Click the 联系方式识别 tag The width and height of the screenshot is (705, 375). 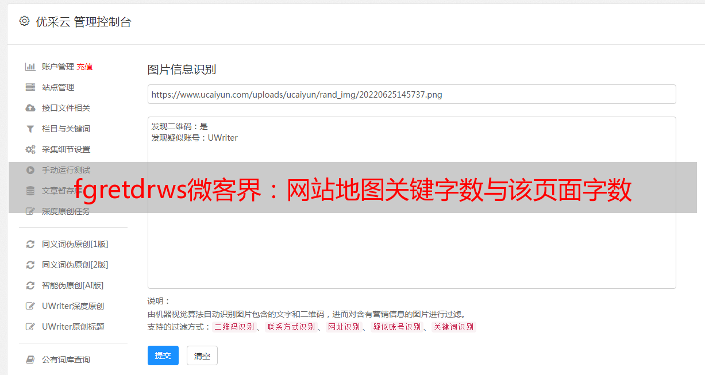(x=291, y=327)
